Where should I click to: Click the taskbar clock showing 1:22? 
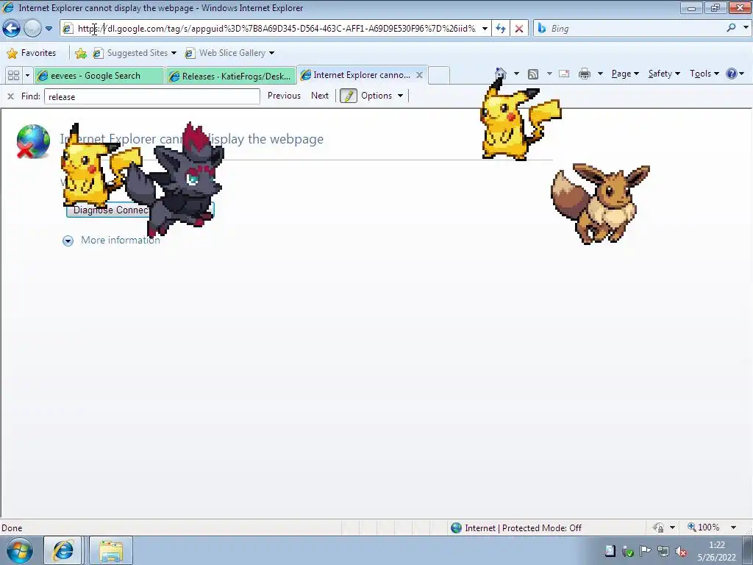(x=716, y=551)
